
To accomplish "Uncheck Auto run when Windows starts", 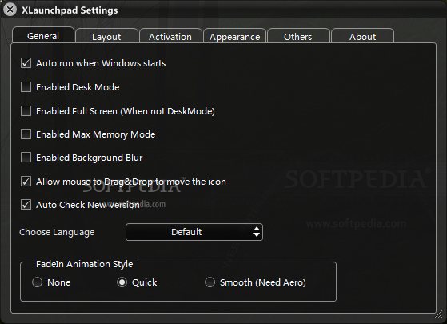I will [x=26, y=63].
